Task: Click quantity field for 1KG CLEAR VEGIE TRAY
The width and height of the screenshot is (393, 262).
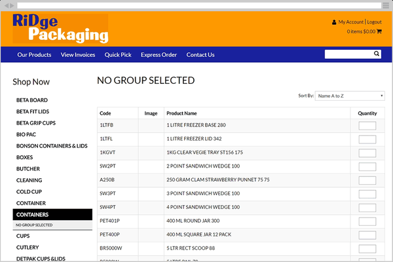Action: (x=367, y=153)
